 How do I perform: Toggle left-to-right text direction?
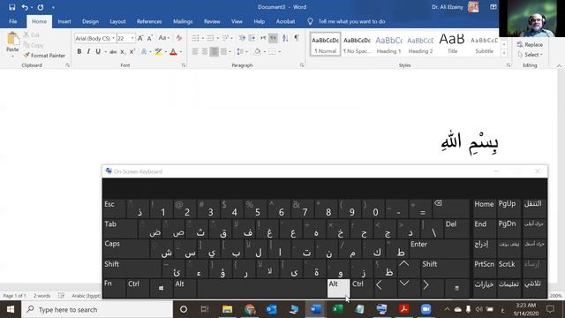click(x=263, y=38)
